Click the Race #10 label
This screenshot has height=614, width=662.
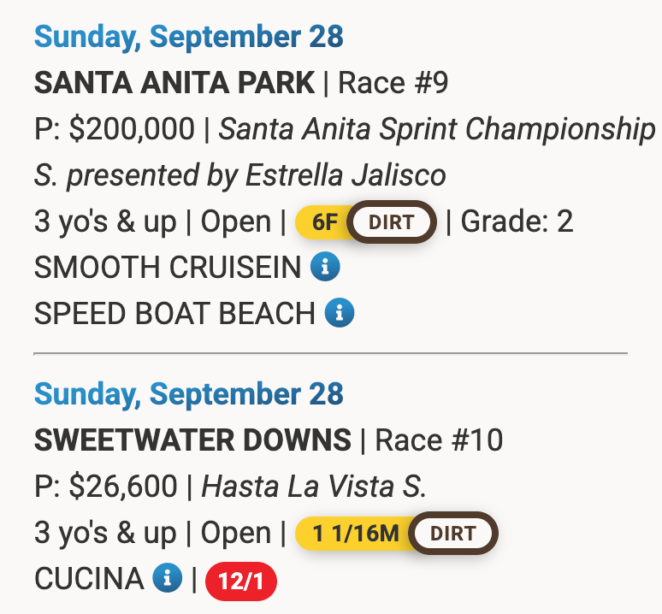pos(439,440)
